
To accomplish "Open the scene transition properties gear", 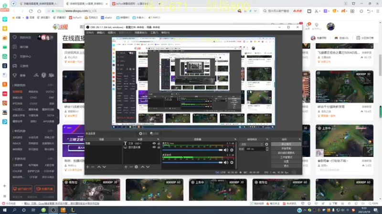I will pyautogui.click(x=266, y=144).
